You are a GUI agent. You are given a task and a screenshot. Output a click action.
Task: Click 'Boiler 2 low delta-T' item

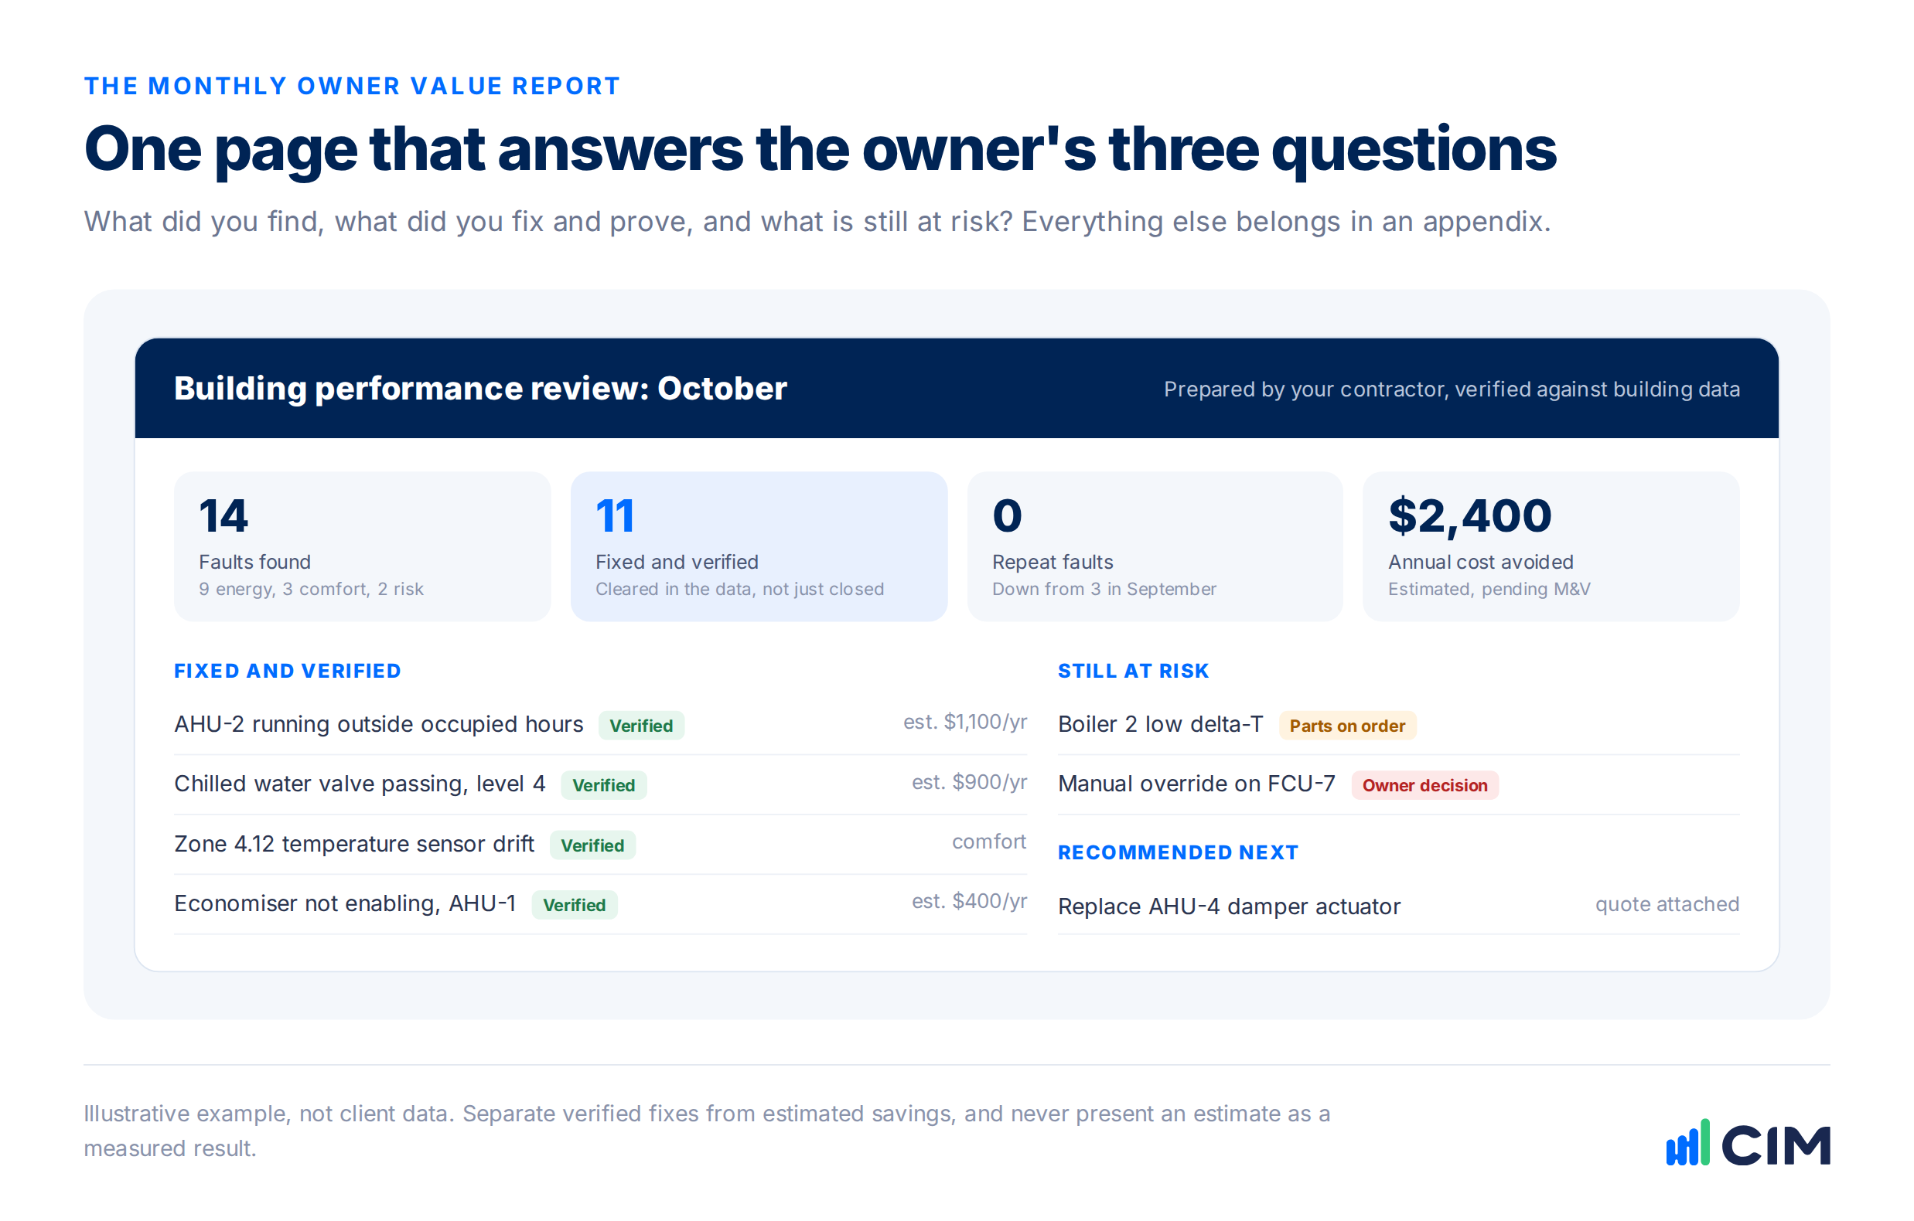(1161, 725)
